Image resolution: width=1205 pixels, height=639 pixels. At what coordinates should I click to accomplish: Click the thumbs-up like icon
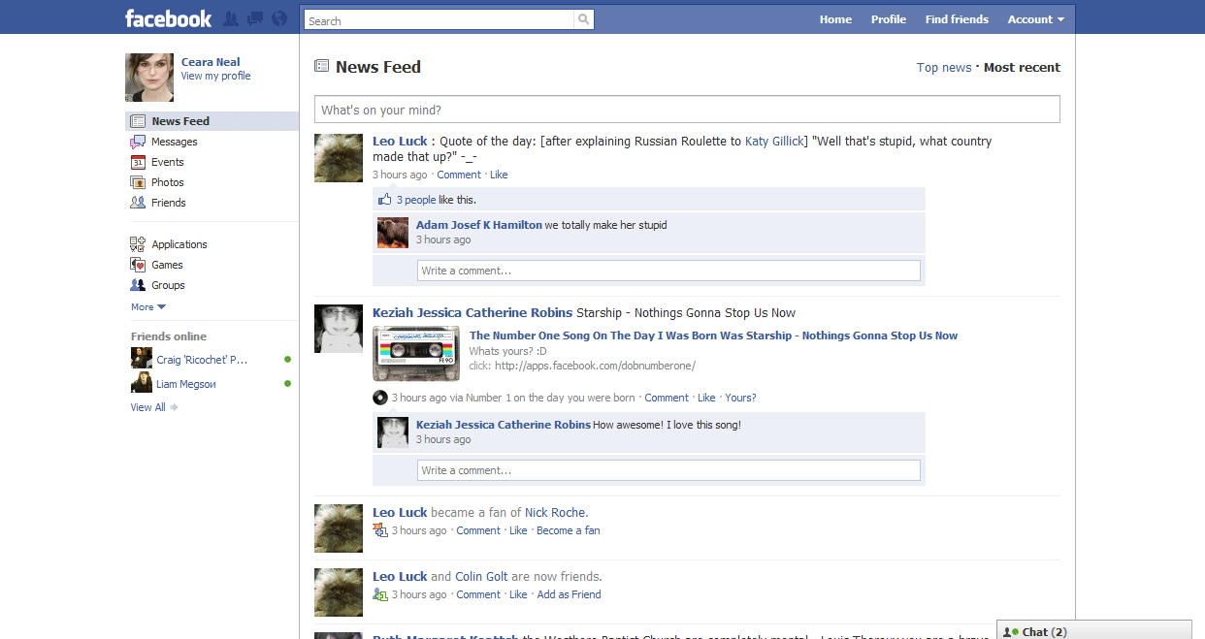(385, 199)
